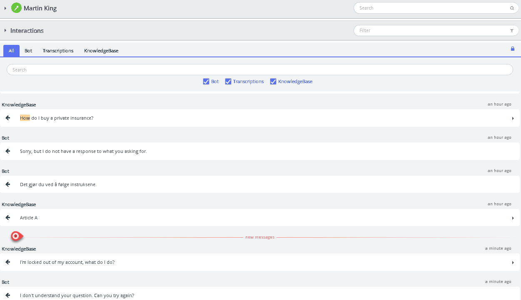
Task: Expand the Interactions section
Action: pos(5,31)
